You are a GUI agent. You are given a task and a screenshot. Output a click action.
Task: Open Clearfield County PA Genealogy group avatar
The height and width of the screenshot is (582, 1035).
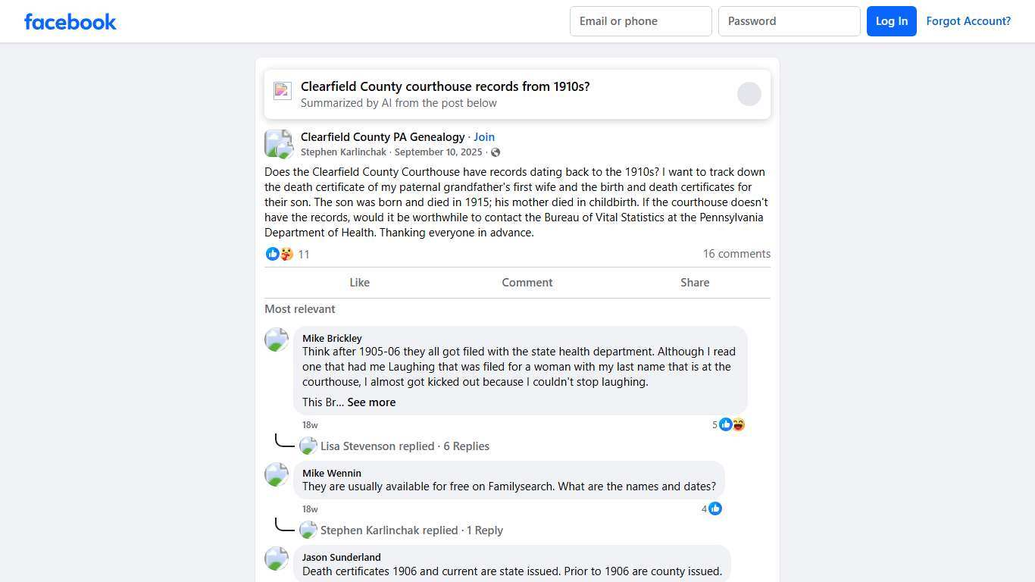point(278,143)
